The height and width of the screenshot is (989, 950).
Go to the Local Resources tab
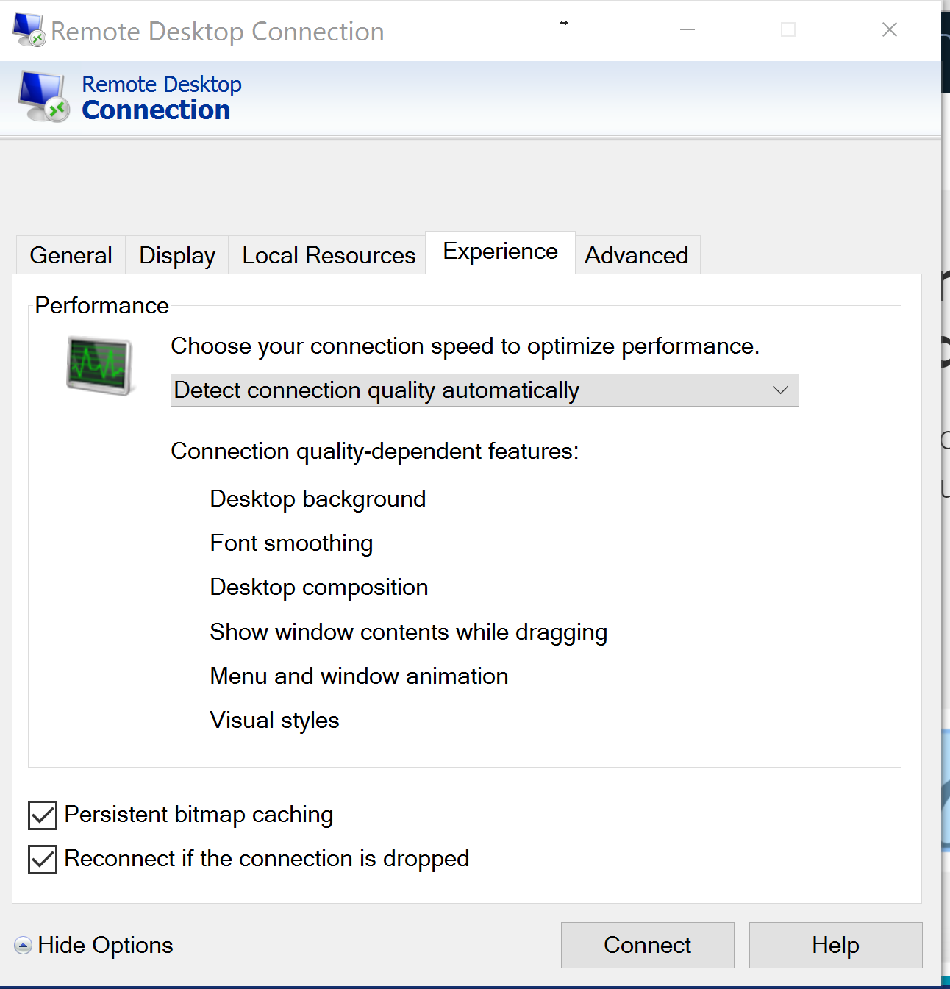328,255
